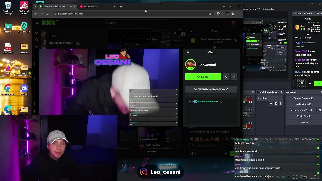The height and width of the screenshot is (181, 322).
Task: Undock the Transiciones de escena panel
Action: pos(282,92)
